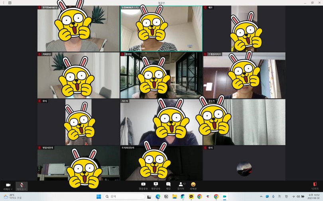Open KakaoTalk from the taskbar
This screenshot has width=323, height=201.
coord(191,197)
